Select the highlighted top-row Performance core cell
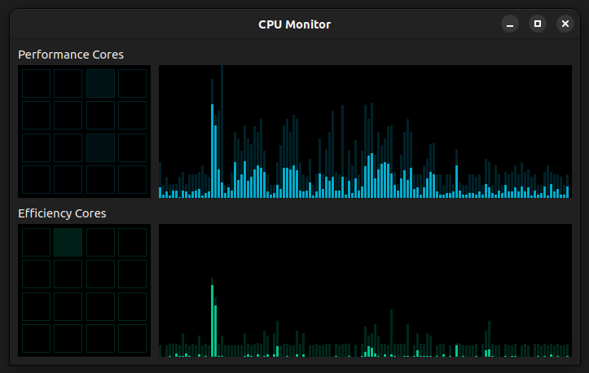This screenshot has height=373, width=589. pos(100,83)
